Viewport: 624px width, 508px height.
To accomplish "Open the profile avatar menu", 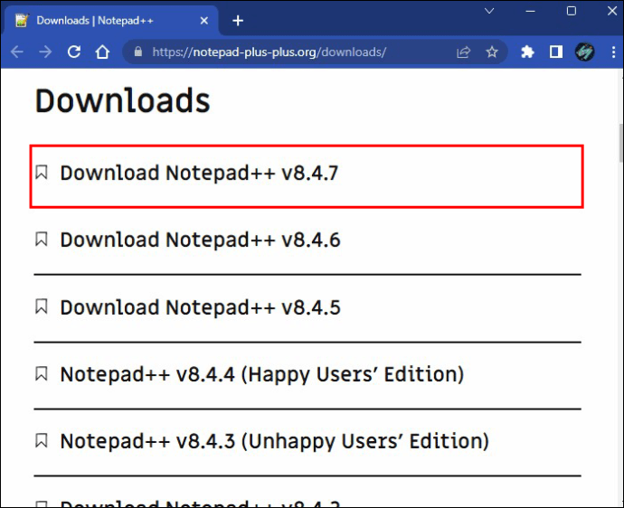I will click(584, 52).
